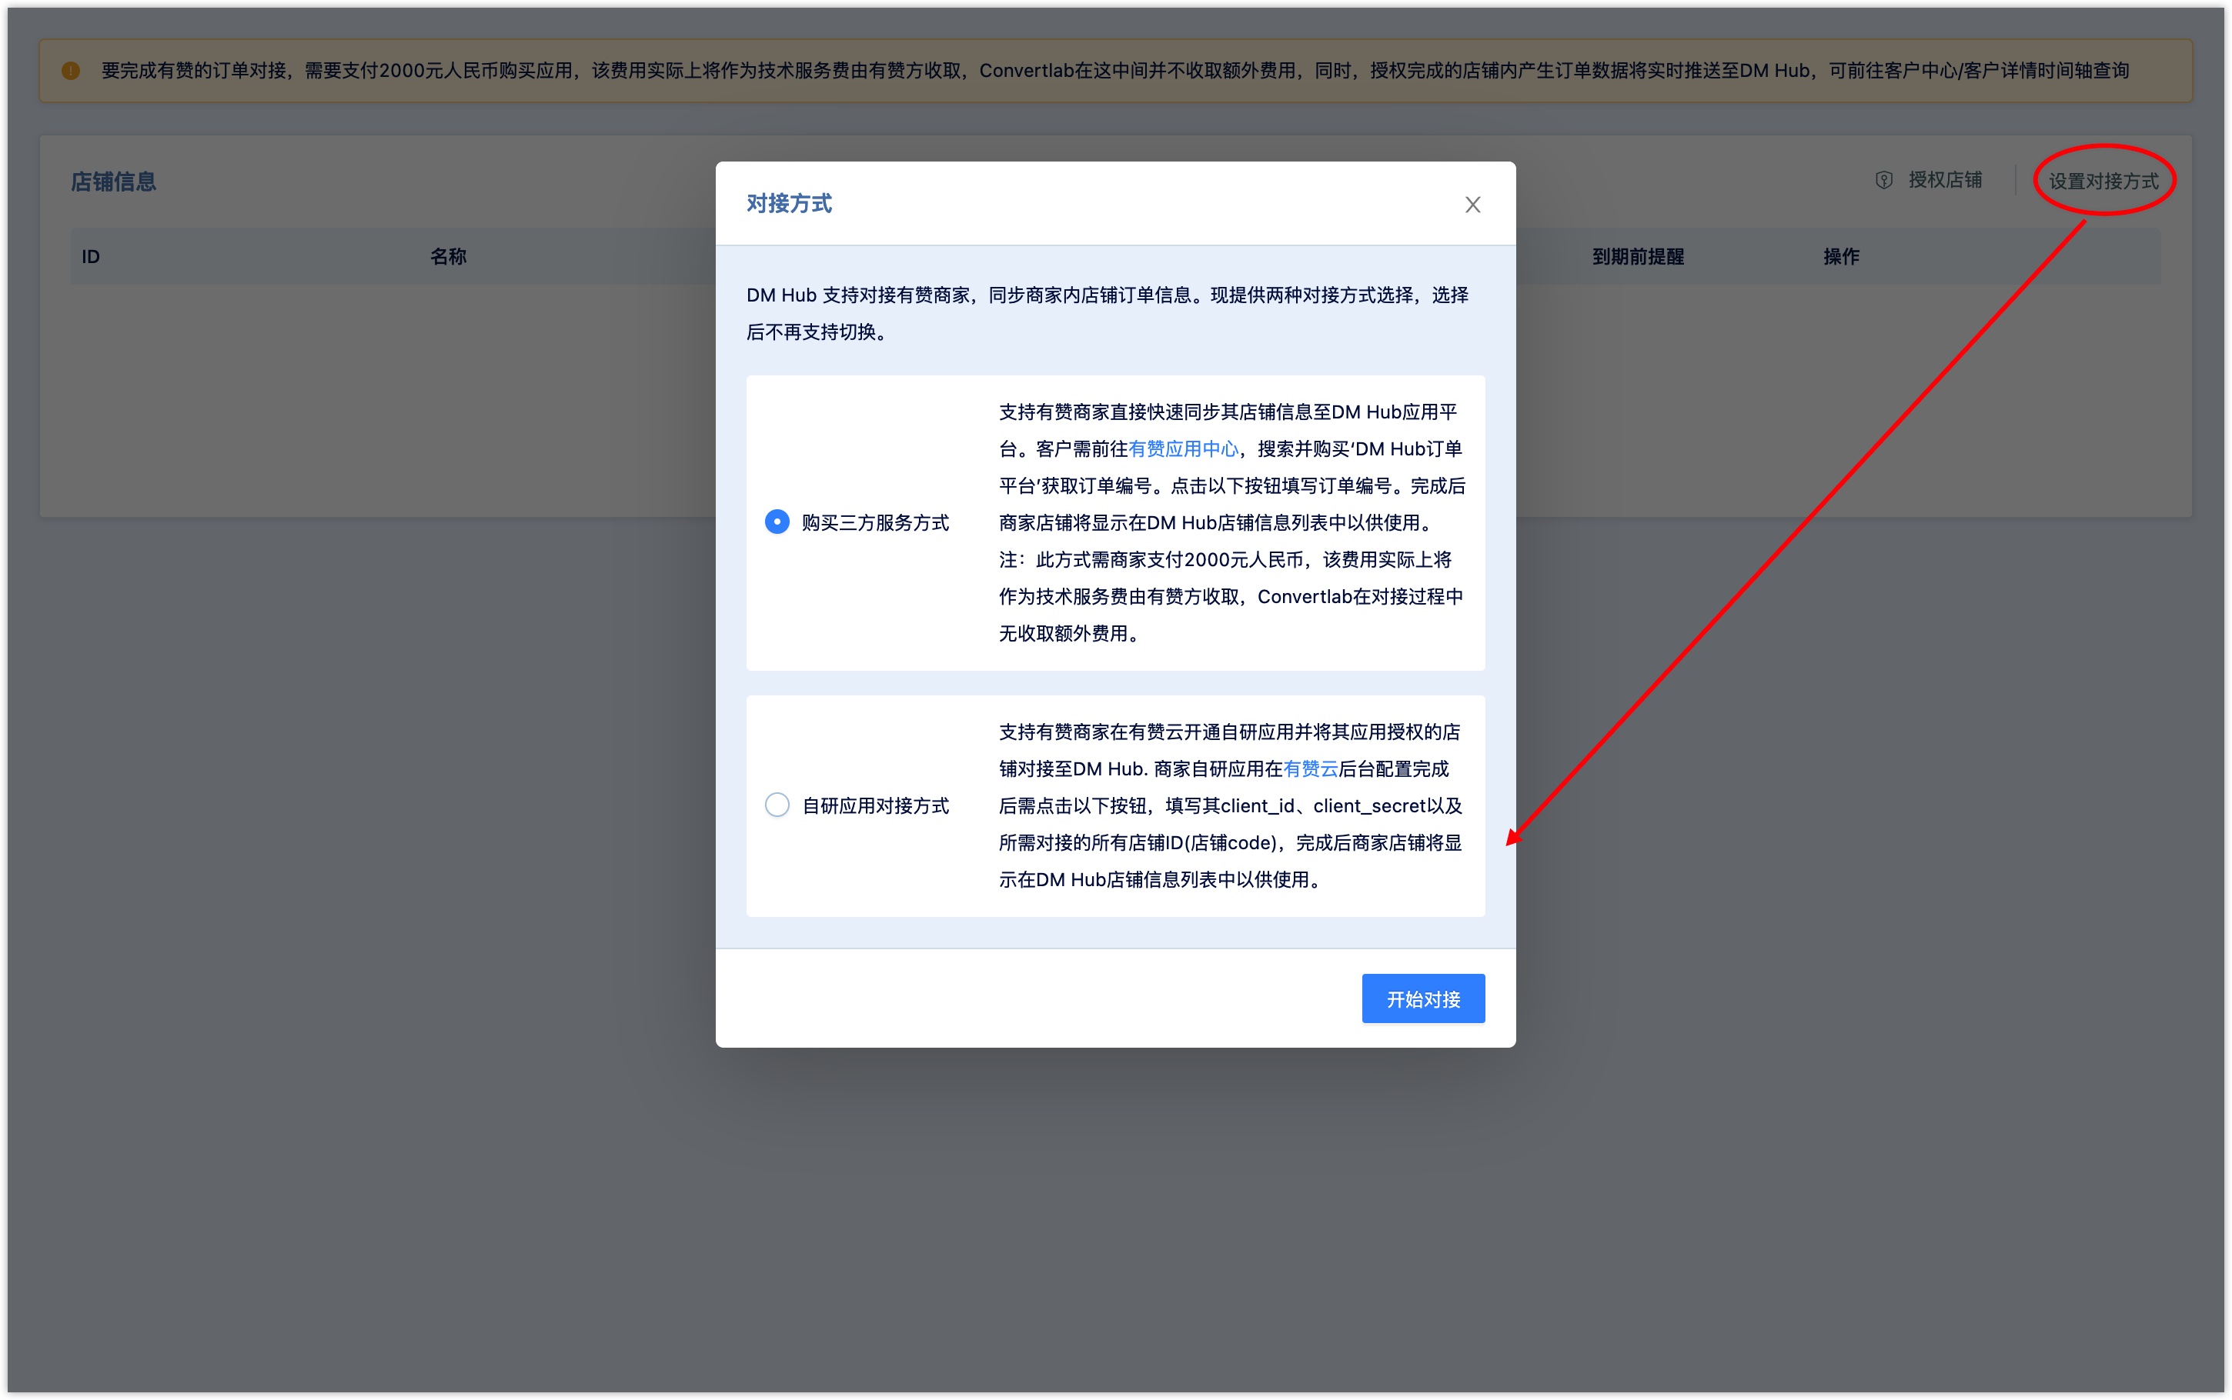
Task: Open the 有赞云 link
Action: (1309, 768)
